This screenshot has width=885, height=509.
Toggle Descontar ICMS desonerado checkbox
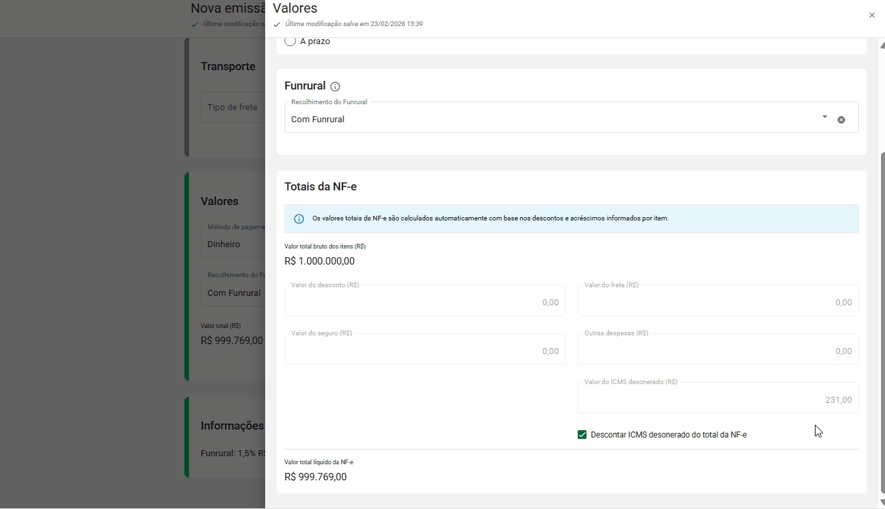582,435
